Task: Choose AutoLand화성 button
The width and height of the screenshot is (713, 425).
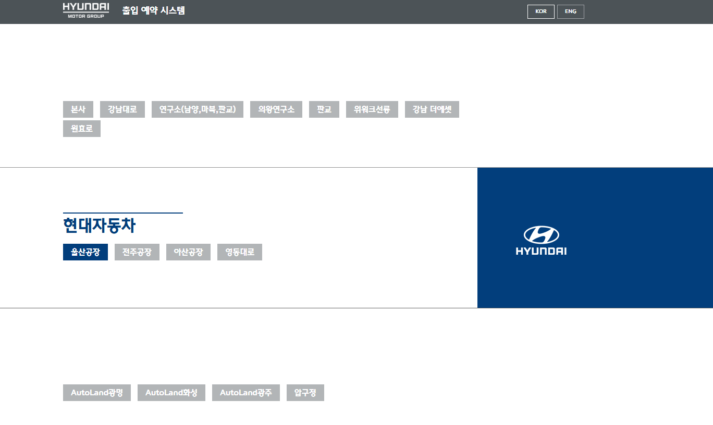Action: pos(171,393)
